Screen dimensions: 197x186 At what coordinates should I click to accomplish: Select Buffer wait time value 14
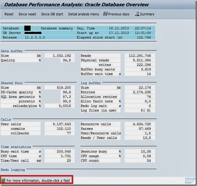point(140,74)
